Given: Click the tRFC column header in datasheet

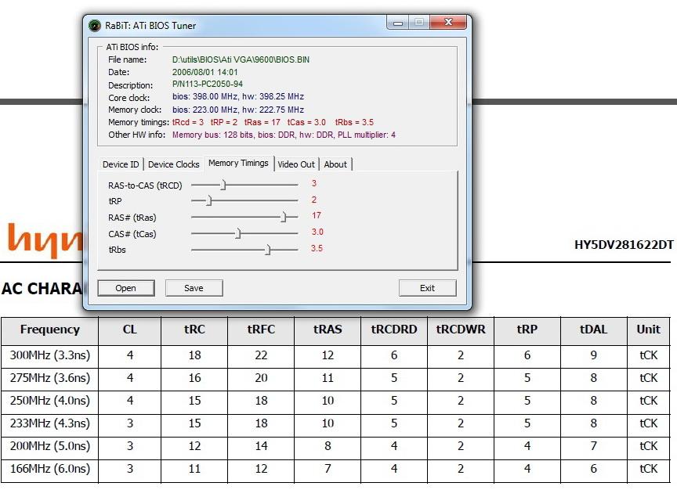Looking at the screenshot, I should coord(261,330).
